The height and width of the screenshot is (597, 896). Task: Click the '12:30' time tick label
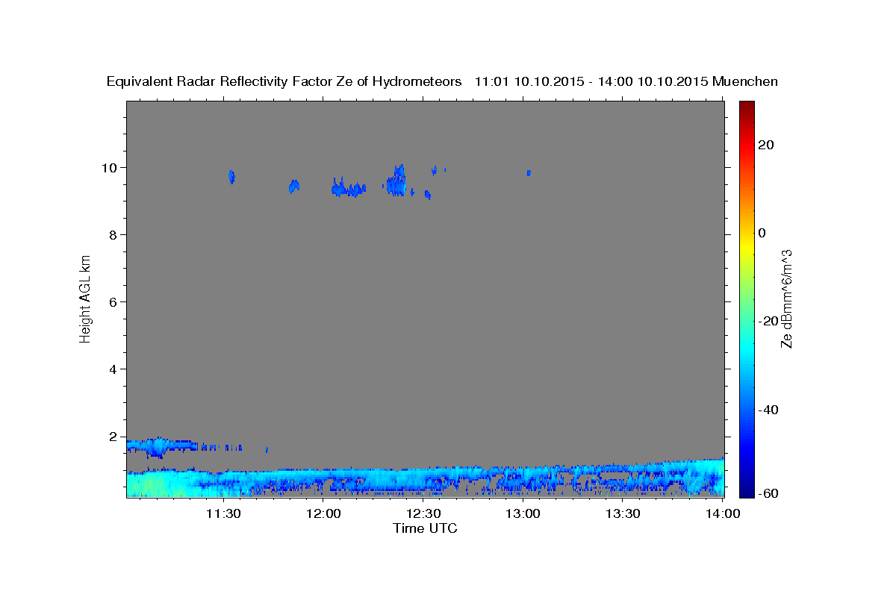(x=423, y=513)
